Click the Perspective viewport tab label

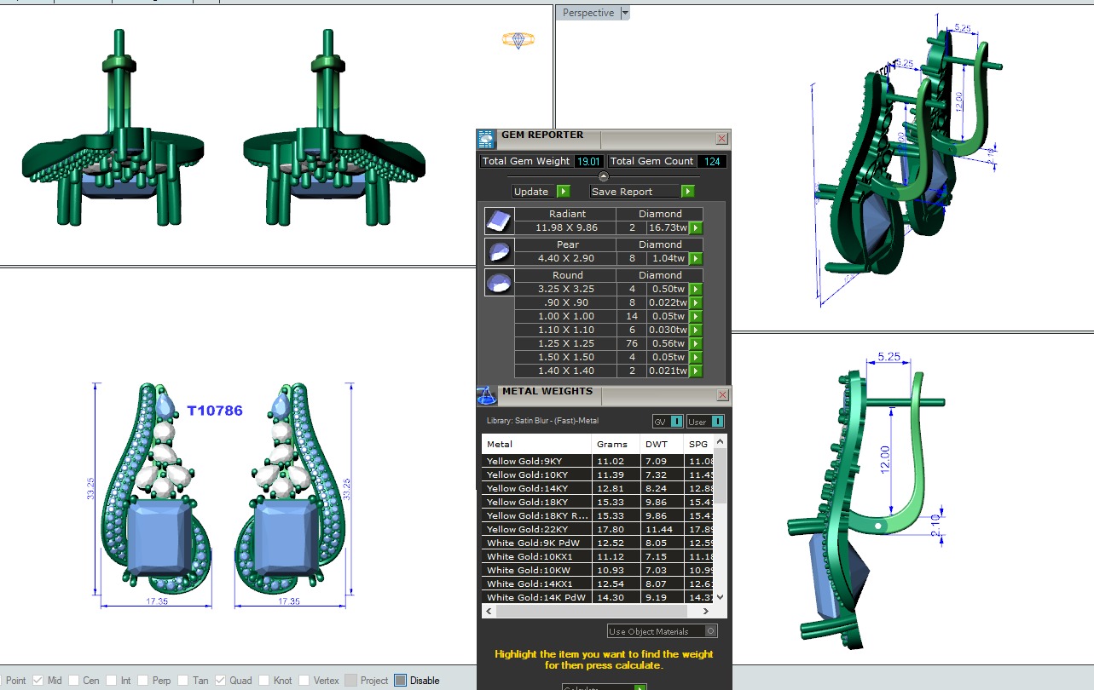(588, 13)
